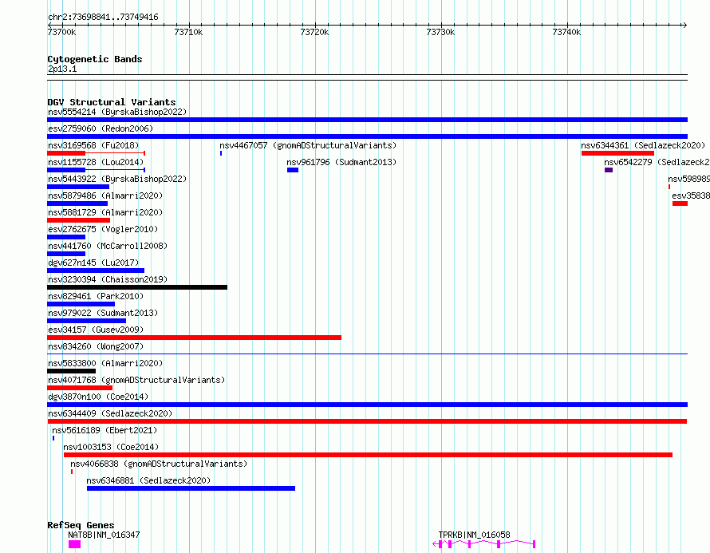Viewport: 710px width, 553px height.
Task: Select nsv961796 (Sudmant2013) label
Action: click(341, 162)
